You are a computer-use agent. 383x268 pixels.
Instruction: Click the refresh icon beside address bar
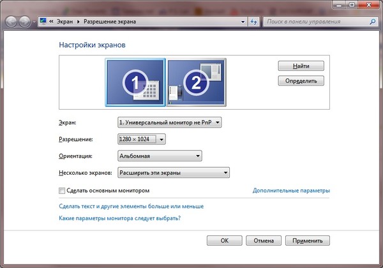point(254,22)
